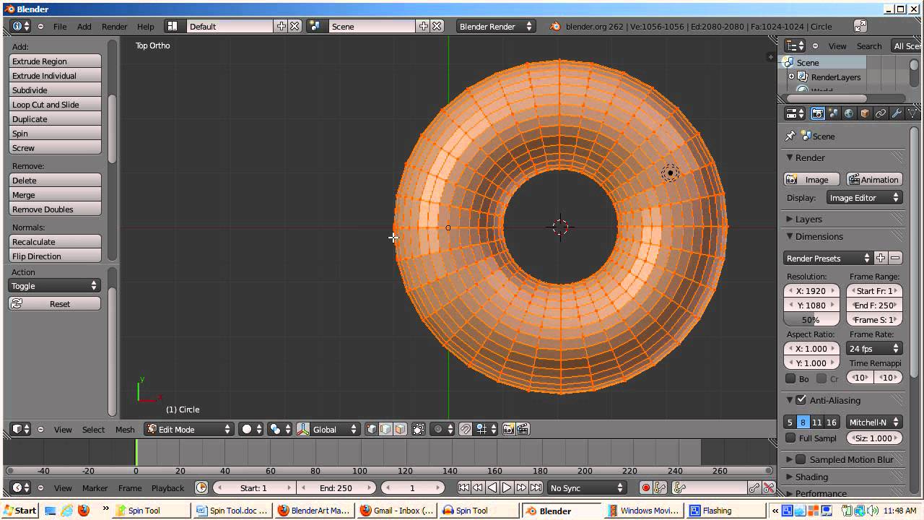Open the No Sync dropdown

pos(586,487)
